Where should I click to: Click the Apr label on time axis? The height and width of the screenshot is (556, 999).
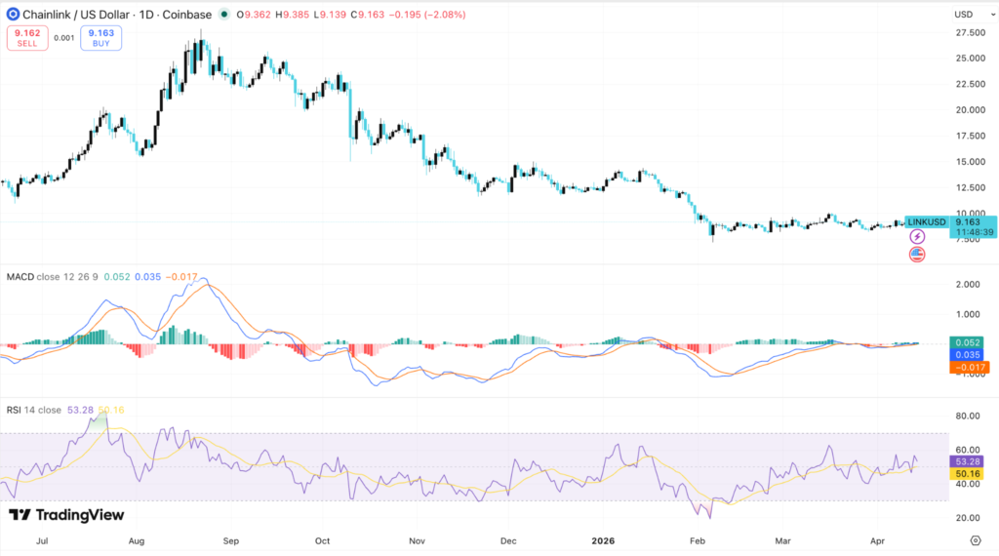tap(877, 540)
